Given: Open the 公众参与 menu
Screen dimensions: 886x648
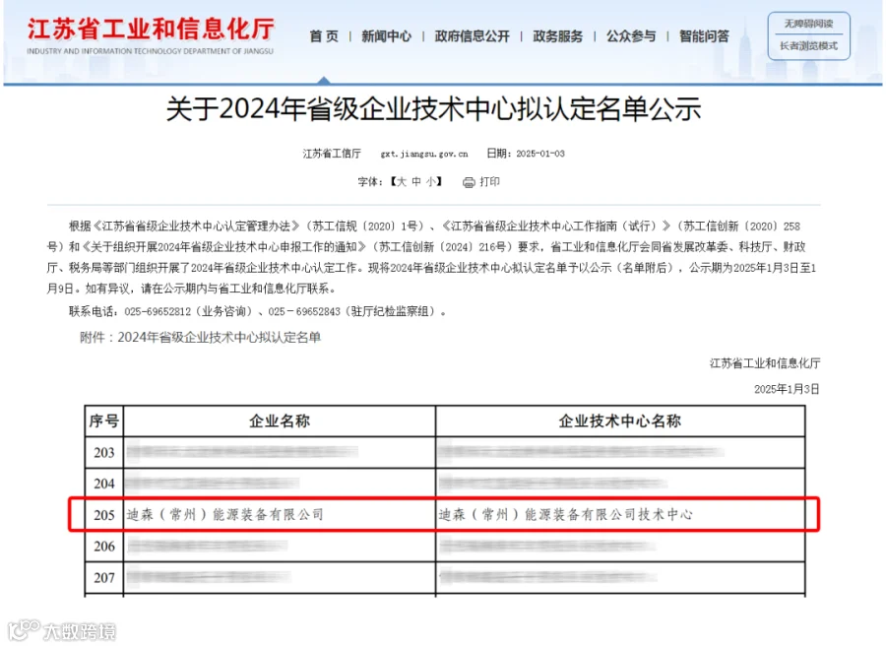Looking at the screenshot, I should (x=631, y=36).
